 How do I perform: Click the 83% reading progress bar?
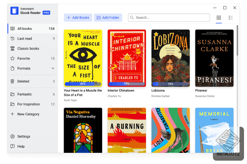coord(83,84)
